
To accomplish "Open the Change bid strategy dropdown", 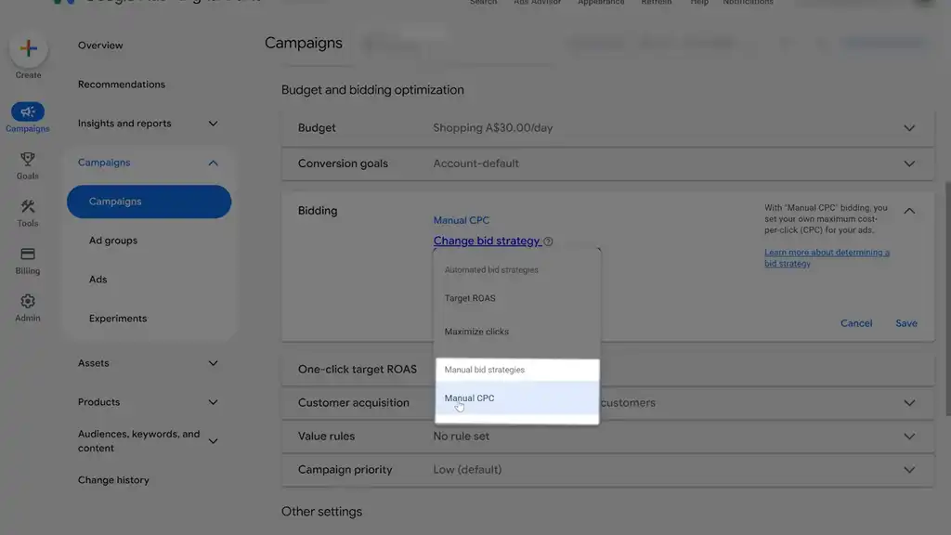I will [487, 241].
